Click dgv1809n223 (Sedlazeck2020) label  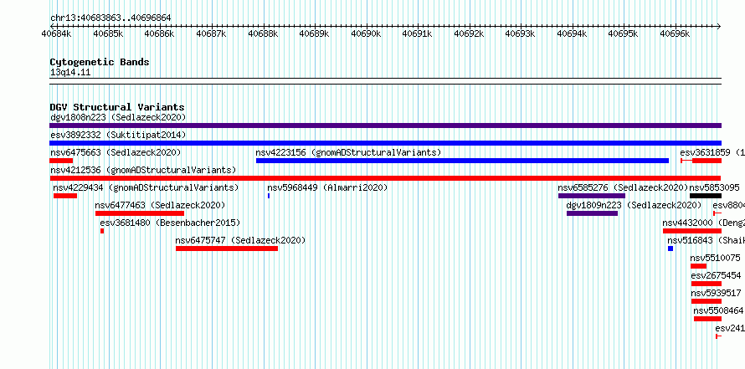[x=634, y=205]
